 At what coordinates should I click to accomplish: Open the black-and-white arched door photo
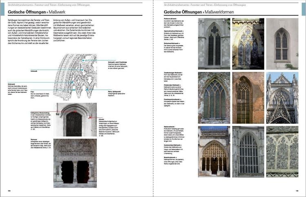[x=75, y=120]
